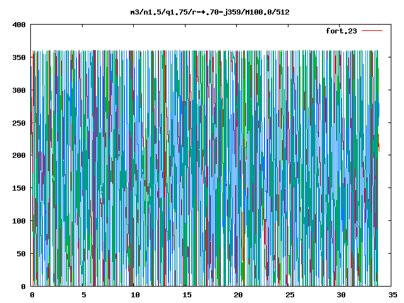Click the y-axis label 250

click(19, 123)
